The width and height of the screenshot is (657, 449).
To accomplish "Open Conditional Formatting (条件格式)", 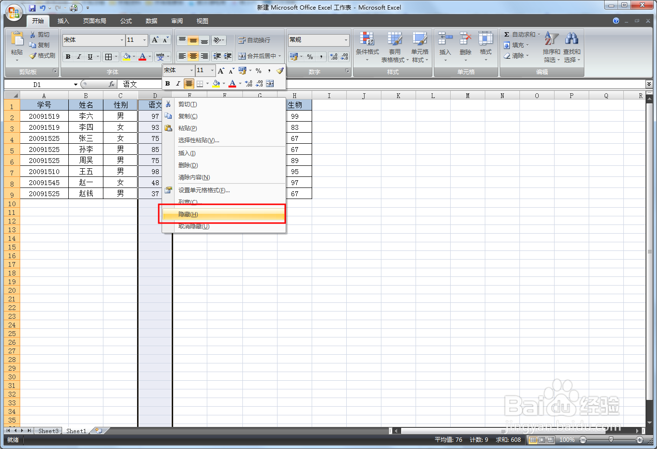I will (367, 47).
